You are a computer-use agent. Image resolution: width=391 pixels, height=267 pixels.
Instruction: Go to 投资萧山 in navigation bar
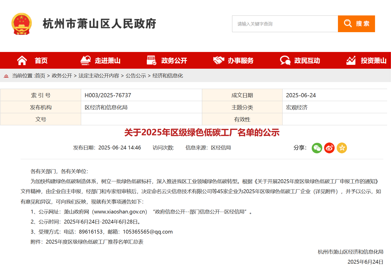click(x=373, y=60)
